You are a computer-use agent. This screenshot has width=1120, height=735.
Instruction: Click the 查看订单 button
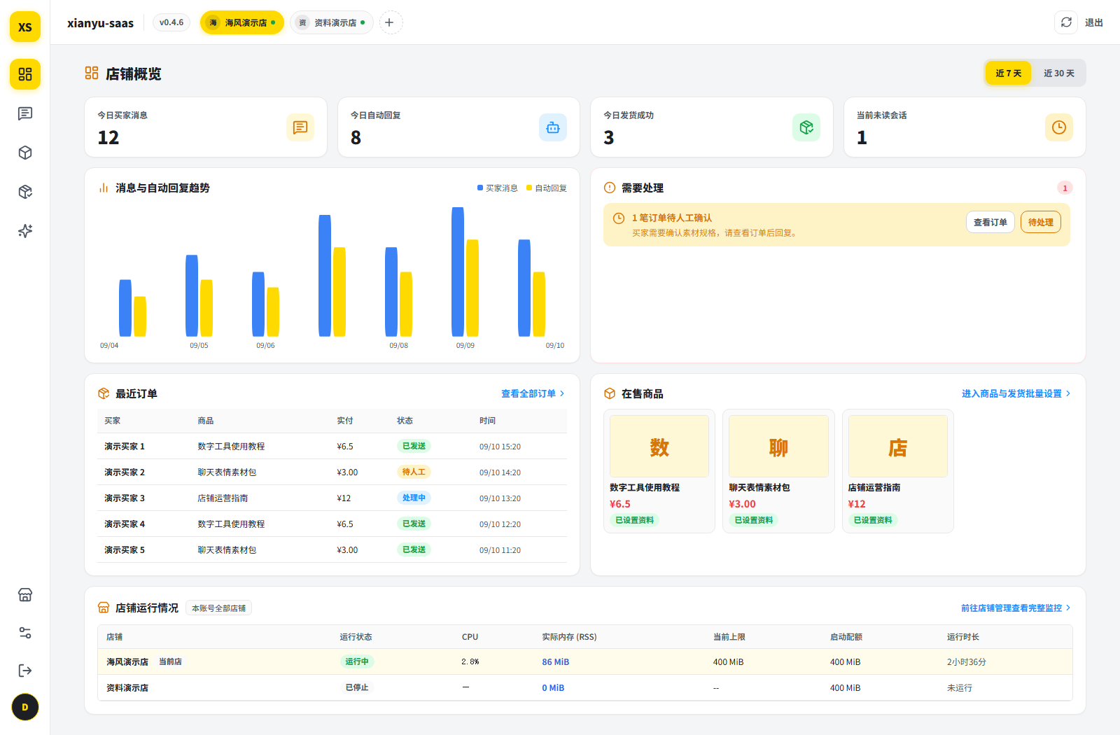(x=990, y=222)
